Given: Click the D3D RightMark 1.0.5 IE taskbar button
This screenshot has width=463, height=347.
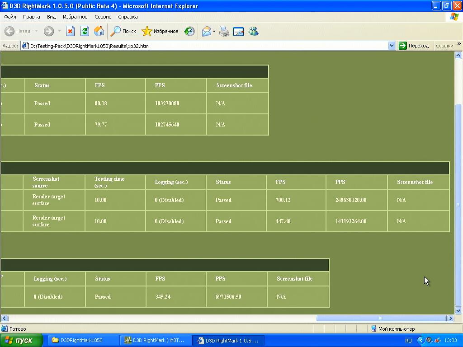Looking at the screenshot, I should pyautogui.click(x=228, y=341).
